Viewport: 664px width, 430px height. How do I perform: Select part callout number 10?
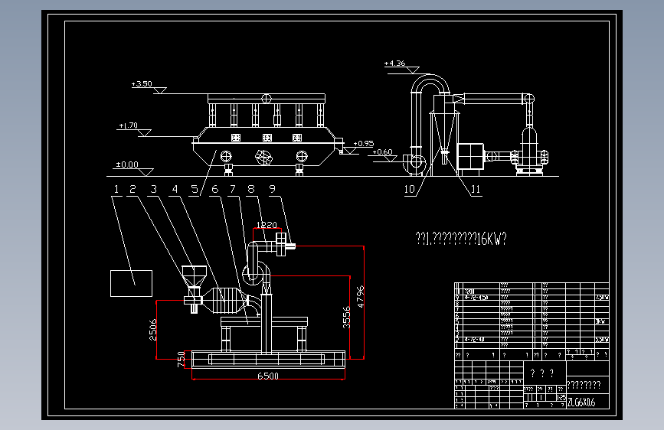[410, 189]
